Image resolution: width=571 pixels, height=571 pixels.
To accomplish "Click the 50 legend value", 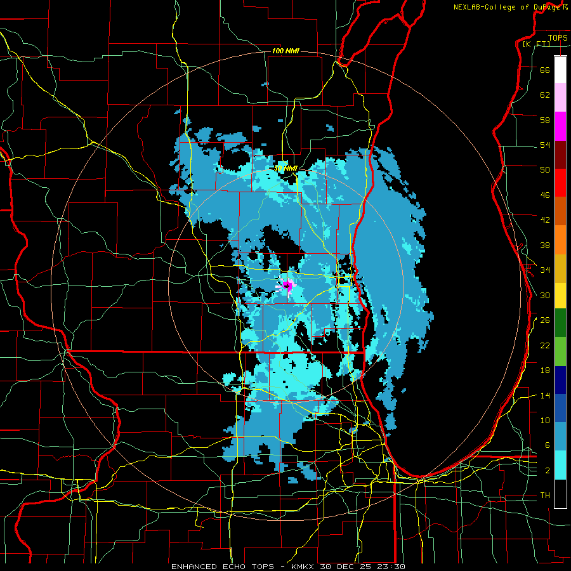I will [x=545, y=170].
